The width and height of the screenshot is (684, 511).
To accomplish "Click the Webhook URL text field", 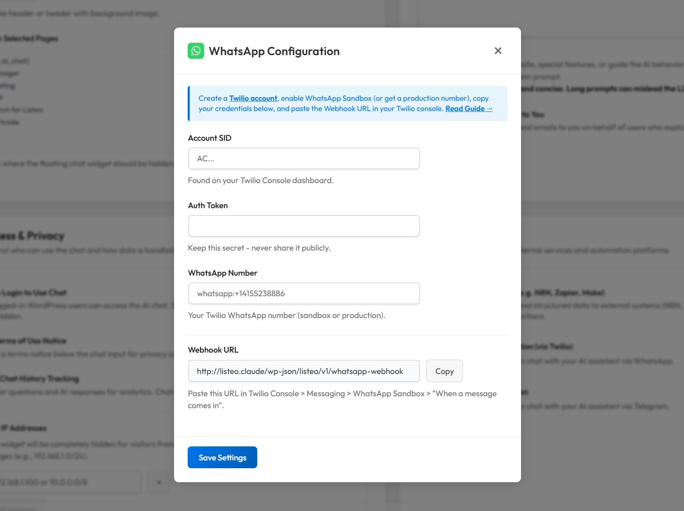I will (x=304, y=371).
